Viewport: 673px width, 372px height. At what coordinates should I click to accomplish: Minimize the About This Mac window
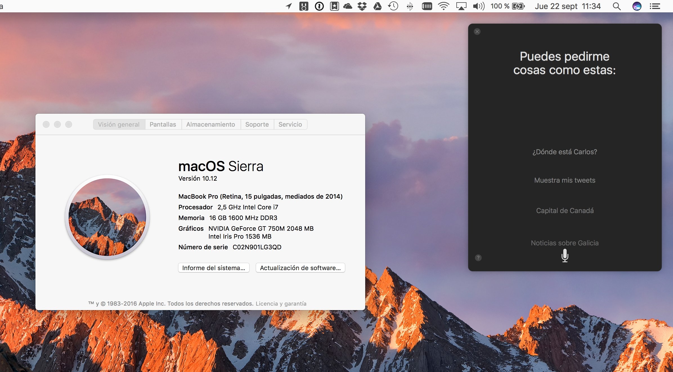57,124
